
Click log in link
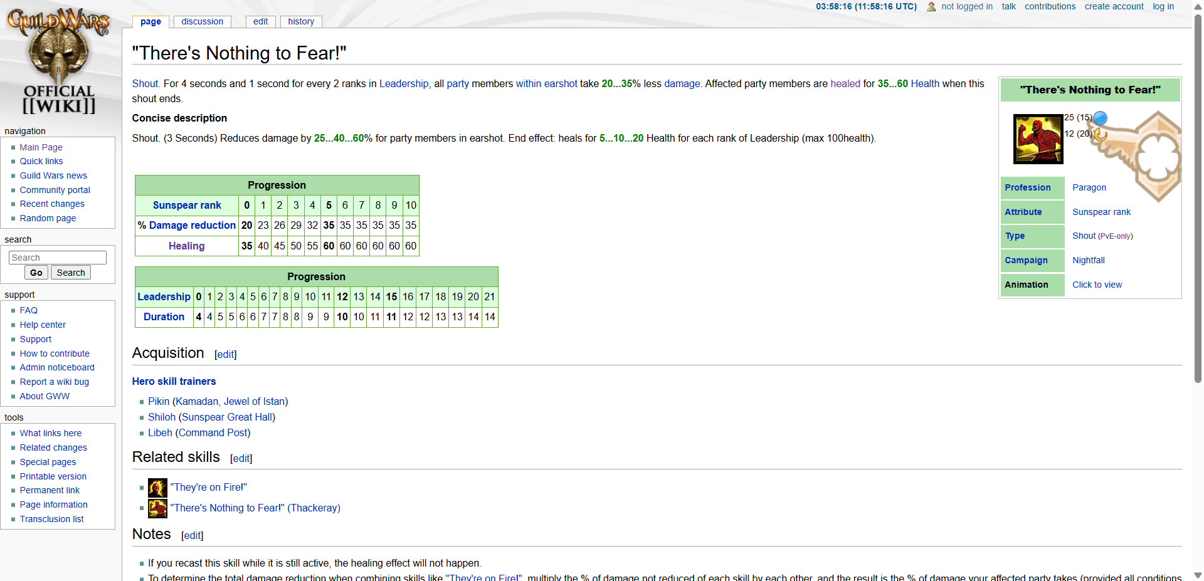coord(1163,6)
